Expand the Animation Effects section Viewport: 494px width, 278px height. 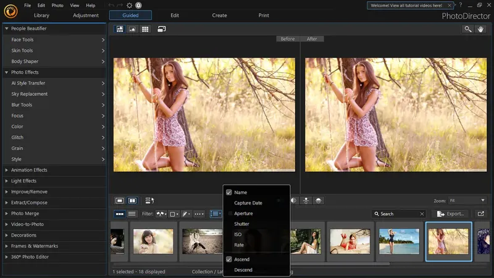28,170
